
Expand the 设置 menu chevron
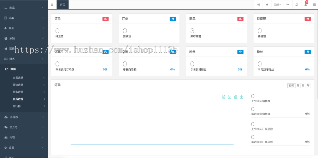43,148
